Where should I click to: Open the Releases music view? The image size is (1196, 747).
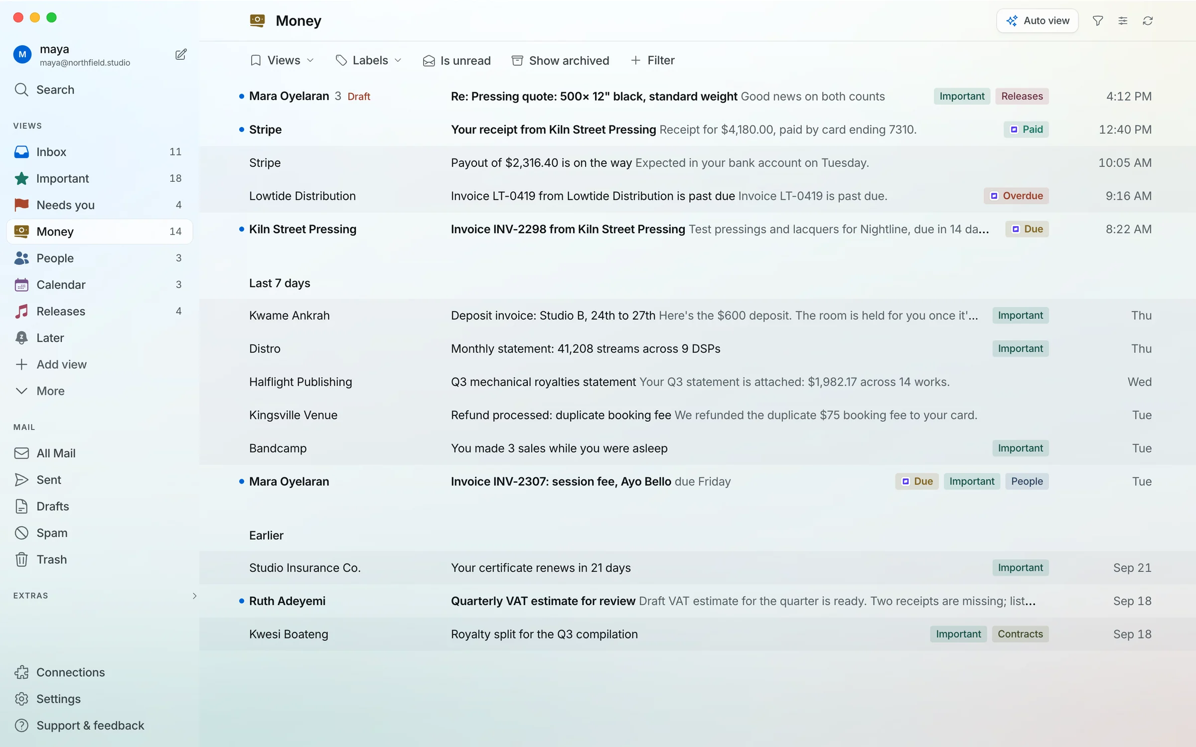[x=100, y=311]
